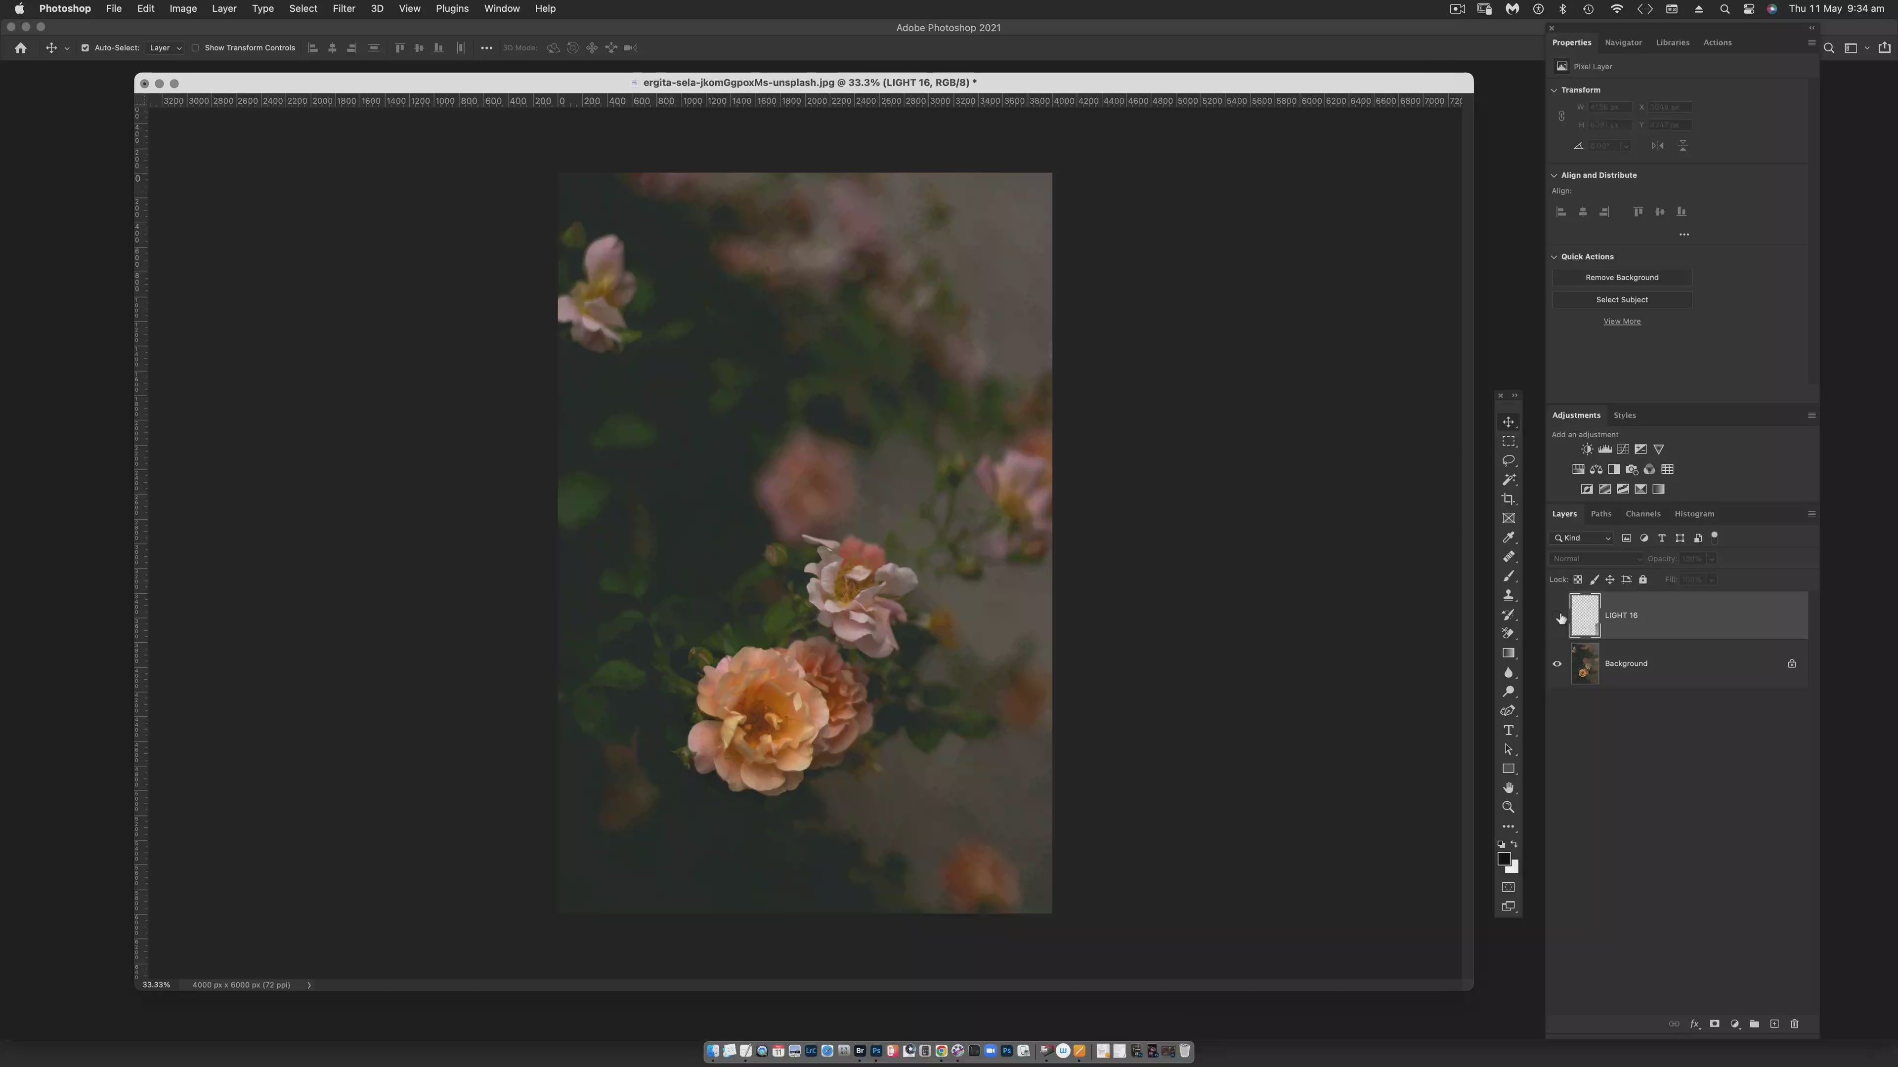
Task: Choose the Zoom tool in toolbar
Action: pyautogui.click(x=1508, y=807)
